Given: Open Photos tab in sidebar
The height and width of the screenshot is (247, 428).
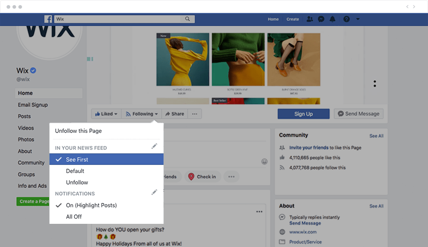Looking at the screenshot, I should 26,139.
